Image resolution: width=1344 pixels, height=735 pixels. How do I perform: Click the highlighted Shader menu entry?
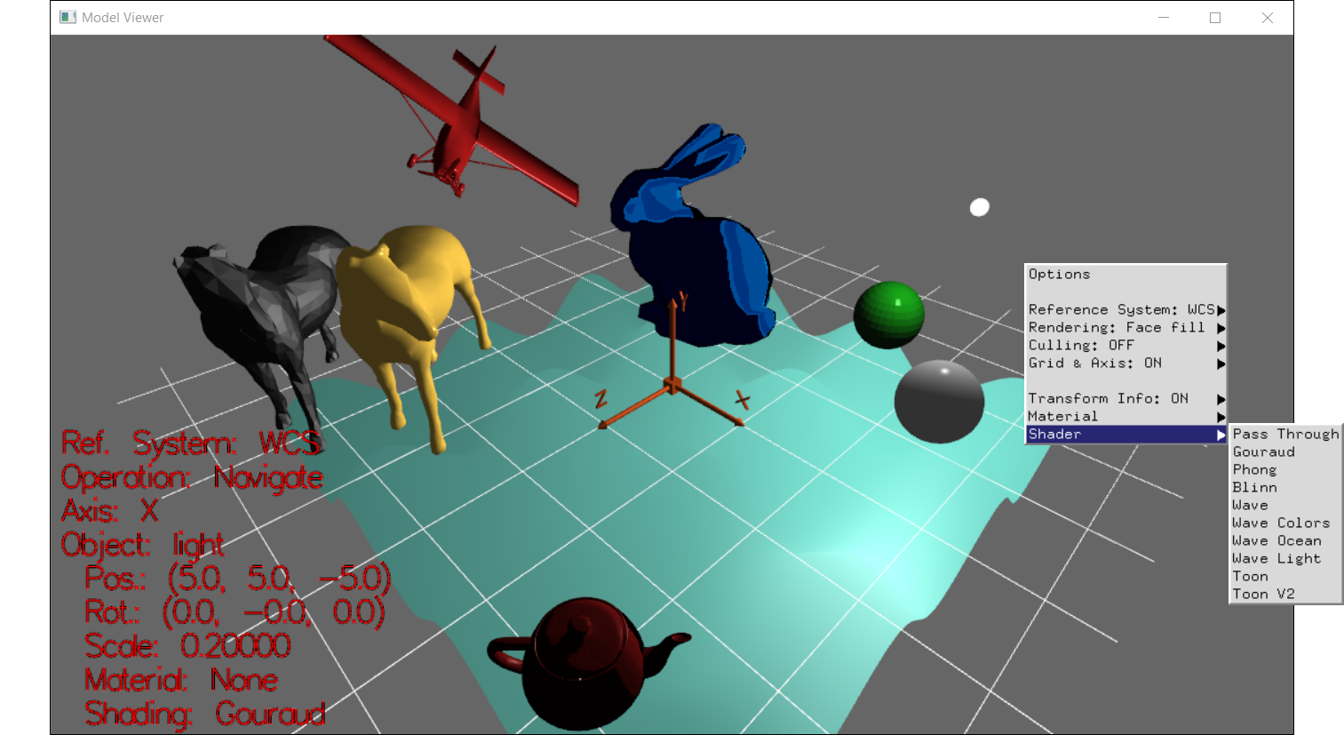pos(1125,434)
